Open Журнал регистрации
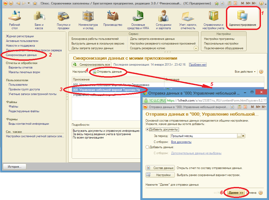The image size is (269, 200). click(20, 36)
